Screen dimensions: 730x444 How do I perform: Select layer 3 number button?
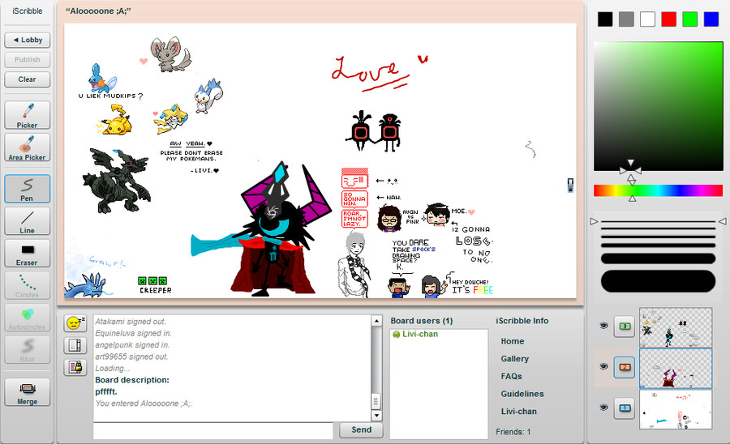click(625, 327)
